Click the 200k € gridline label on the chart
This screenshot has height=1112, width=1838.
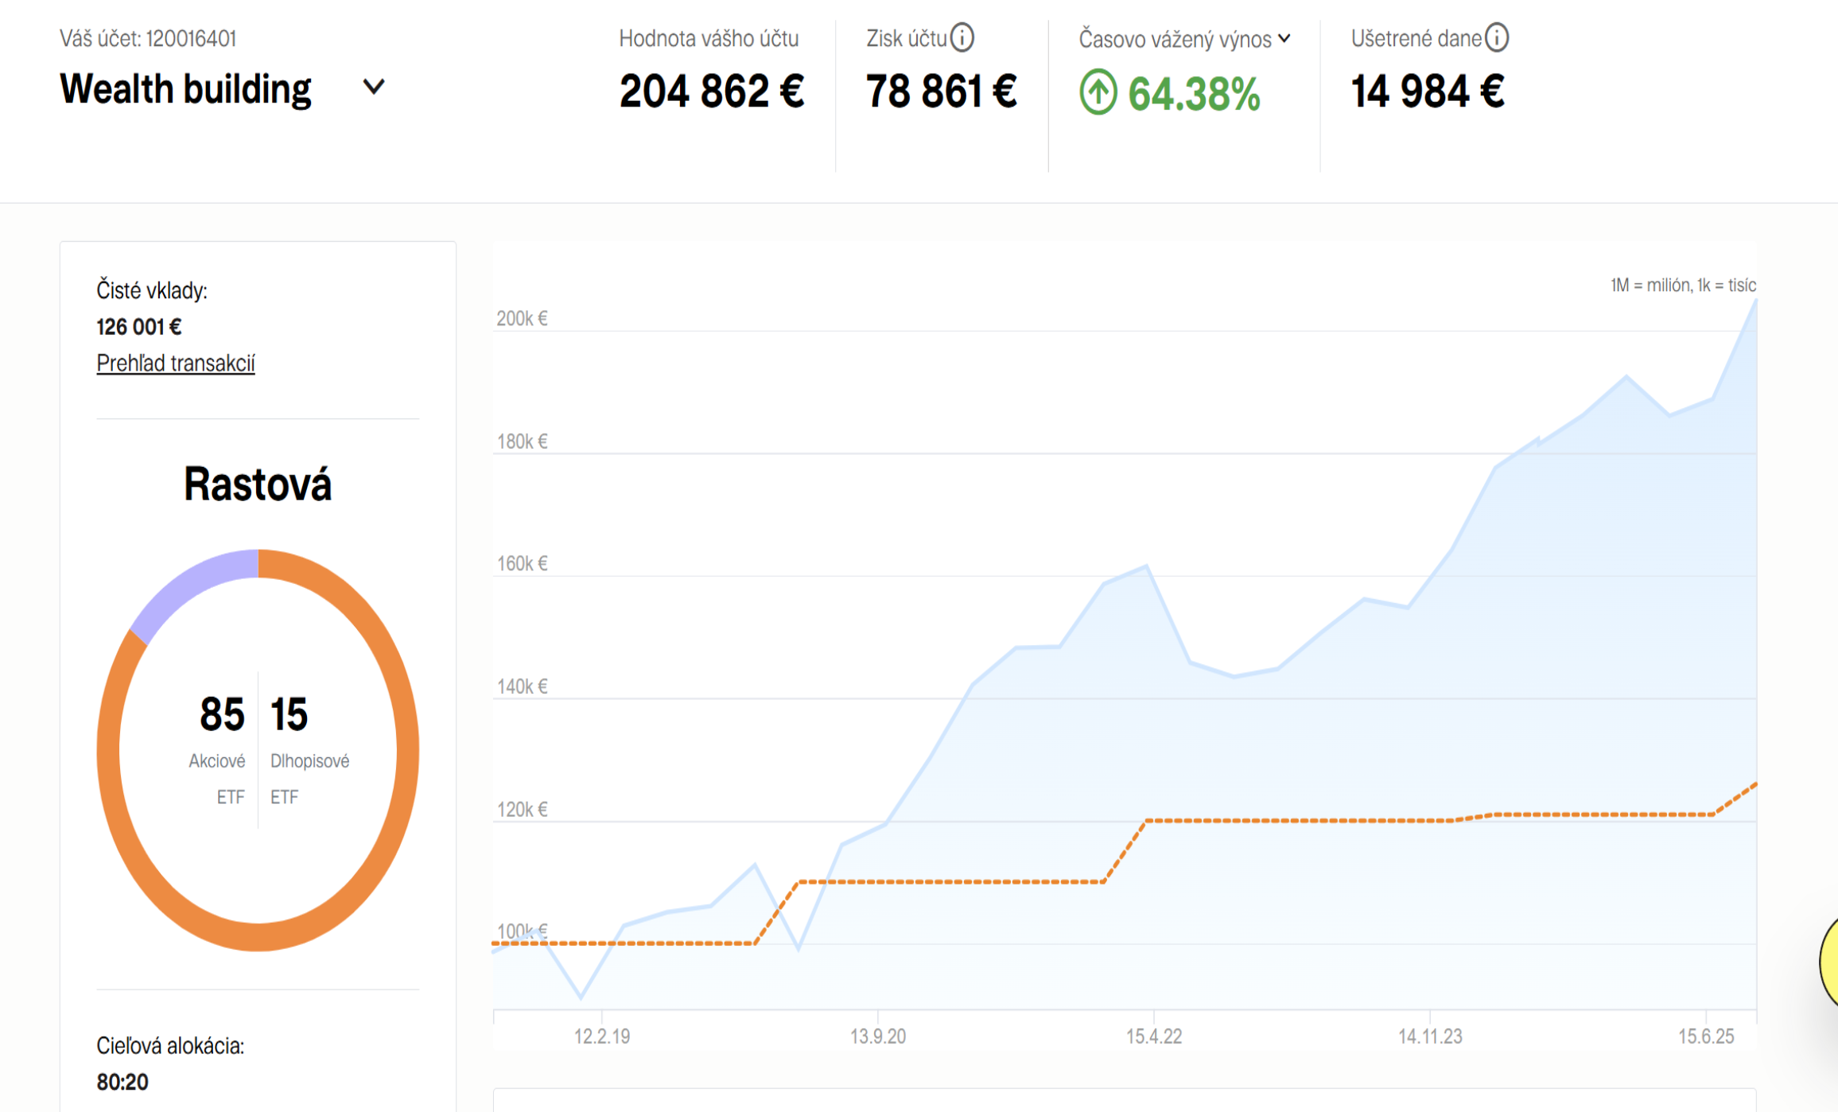click(522, 318)
